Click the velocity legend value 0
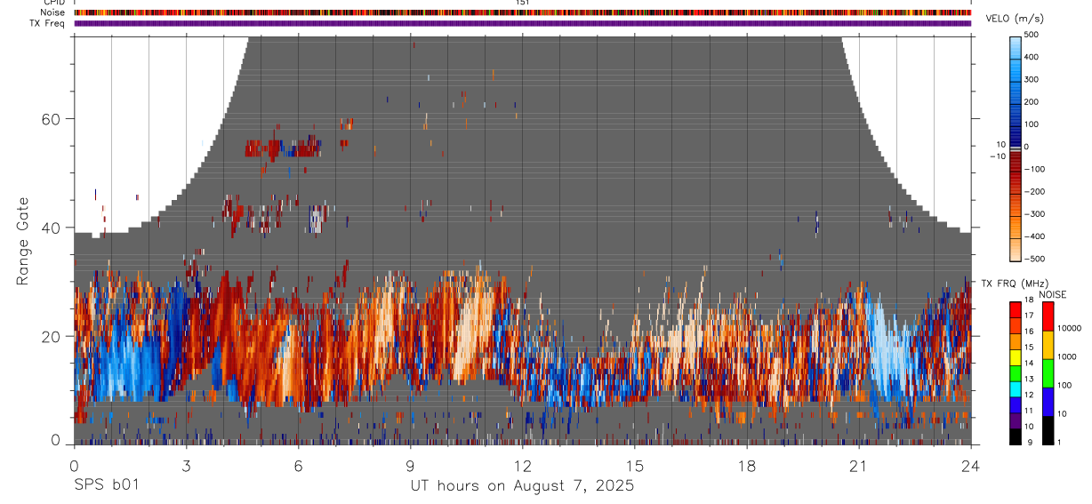This screenshot has width=1092, height=504. click(1028, 147)
